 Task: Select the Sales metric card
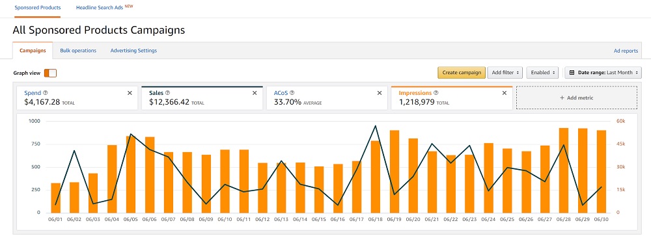click(x=202, y=98)
